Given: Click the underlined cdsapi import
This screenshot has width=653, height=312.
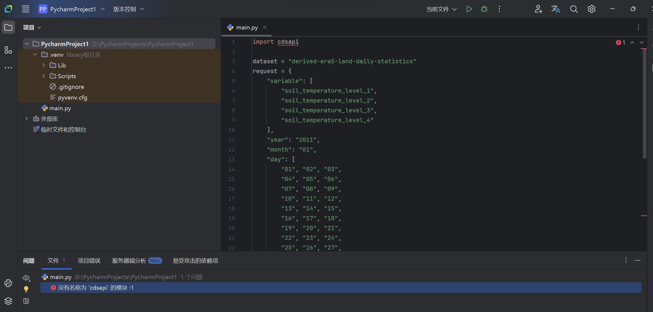Looking at the screenshot, I should point(288,42).
